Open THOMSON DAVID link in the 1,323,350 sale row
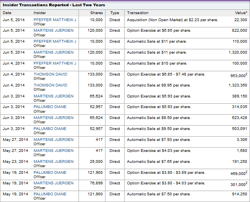The height and width of the screenshot is (202, 250). point(50,85)
